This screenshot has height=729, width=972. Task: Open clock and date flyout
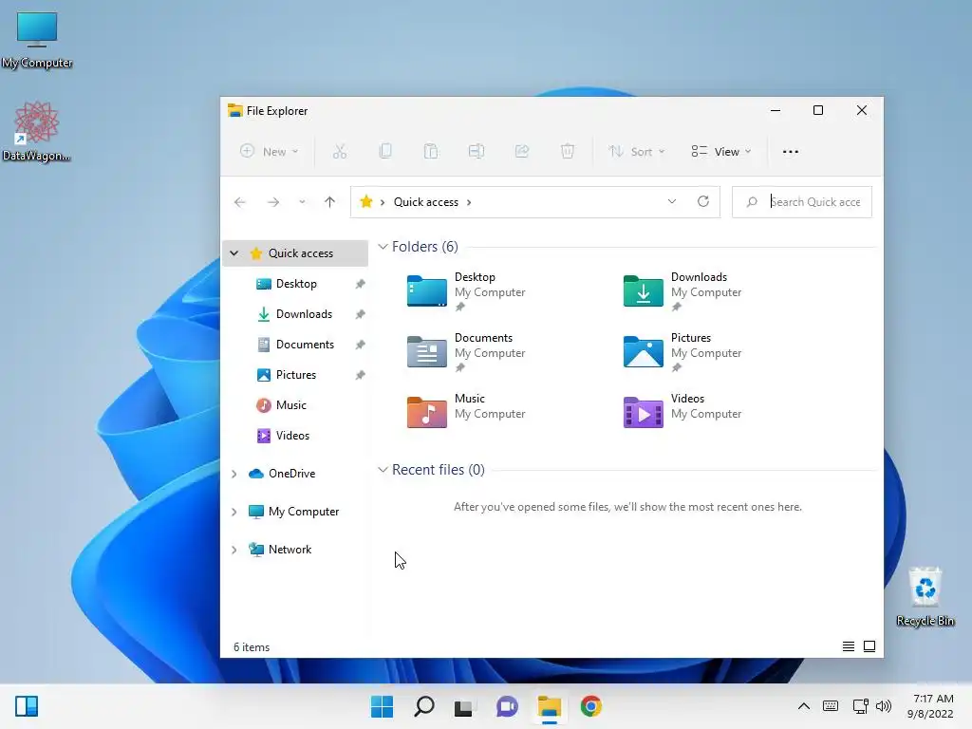coord(930,706)
